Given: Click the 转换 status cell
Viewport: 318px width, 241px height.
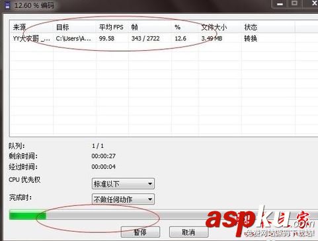Looking at the screenshot, I should [251, 38].
